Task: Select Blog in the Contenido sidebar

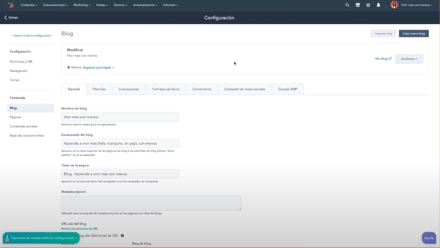Action: point(31,108)
